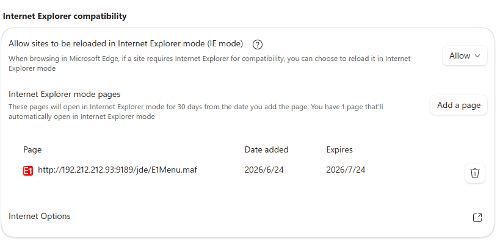Click the Add a page button

click(x=458, y=105)
